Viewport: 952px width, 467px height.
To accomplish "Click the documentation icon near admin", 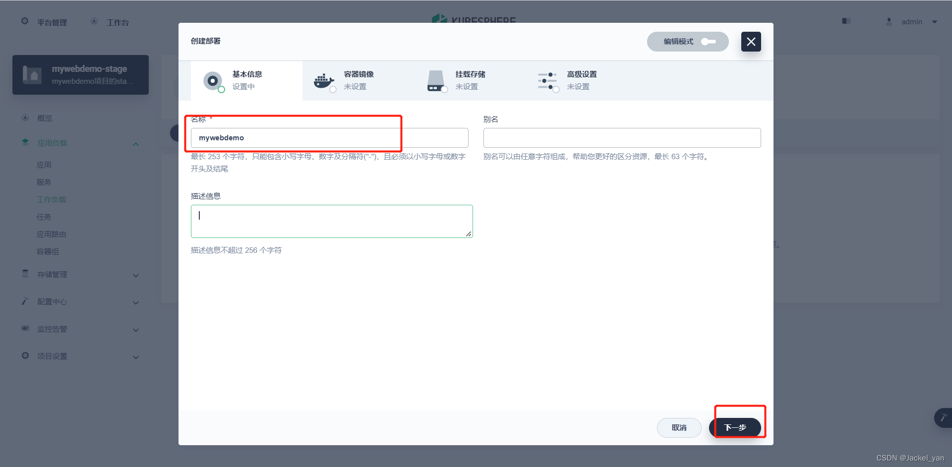I will [x=846, y=21].
